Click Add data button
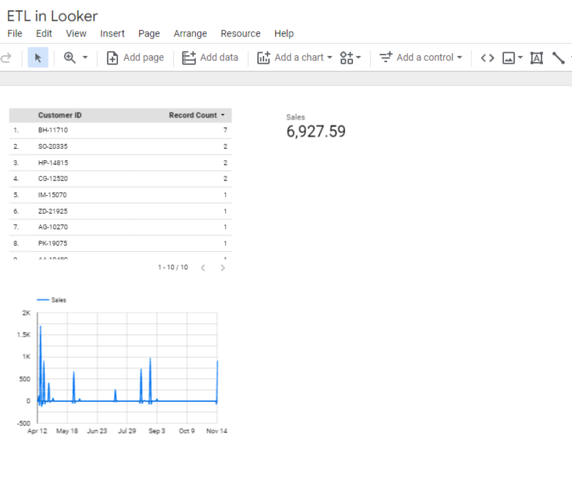The image size is (572, 479). pyautogui.click(x=210, y=58)
